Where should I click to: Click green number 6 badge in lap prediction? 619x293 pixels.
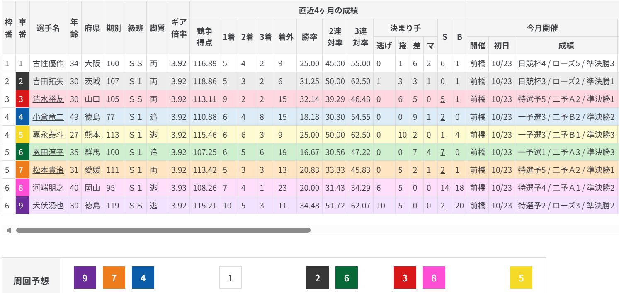(x=346, y=278)
